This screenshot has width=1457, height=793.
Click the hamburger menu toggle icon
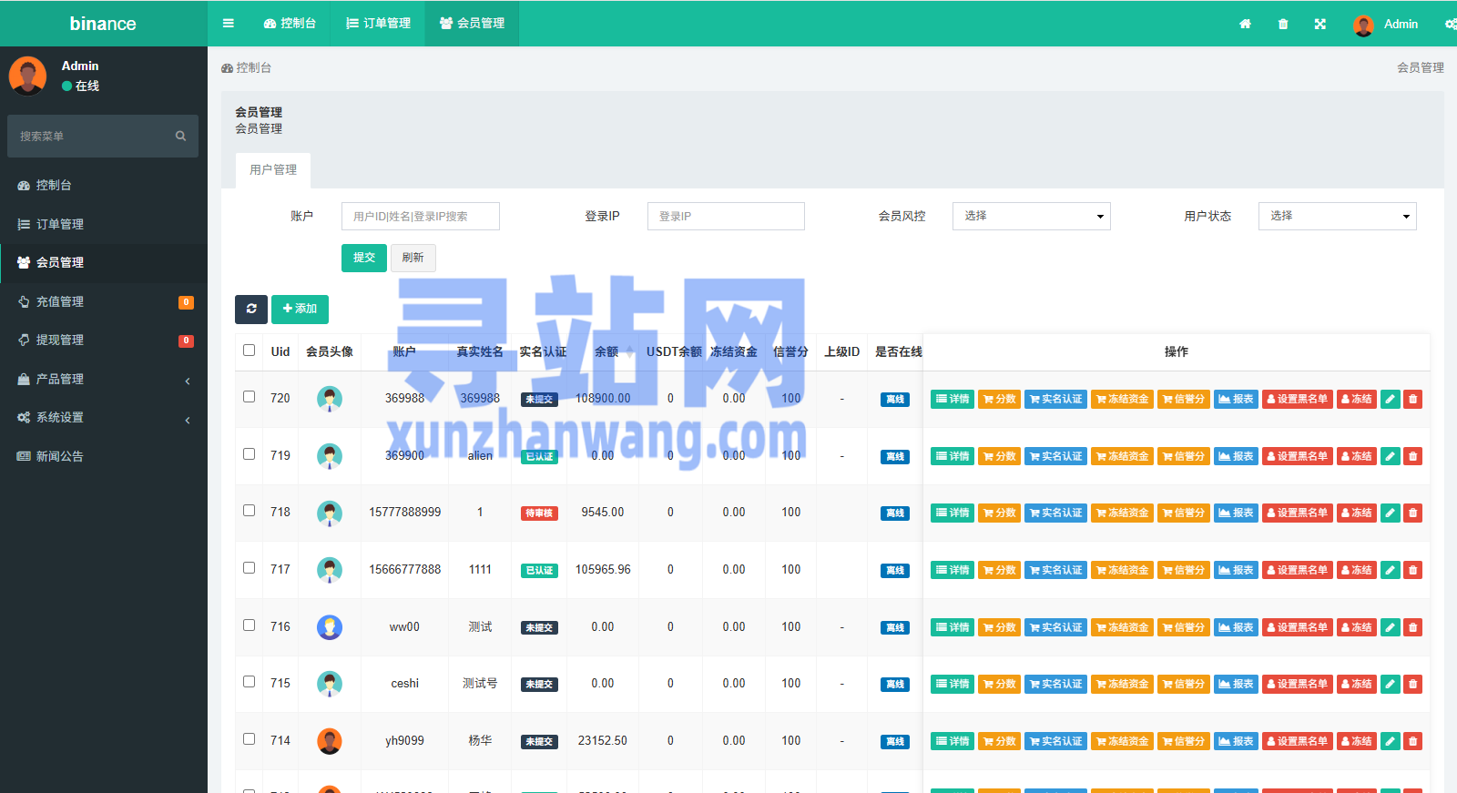[x=229, y=24]
